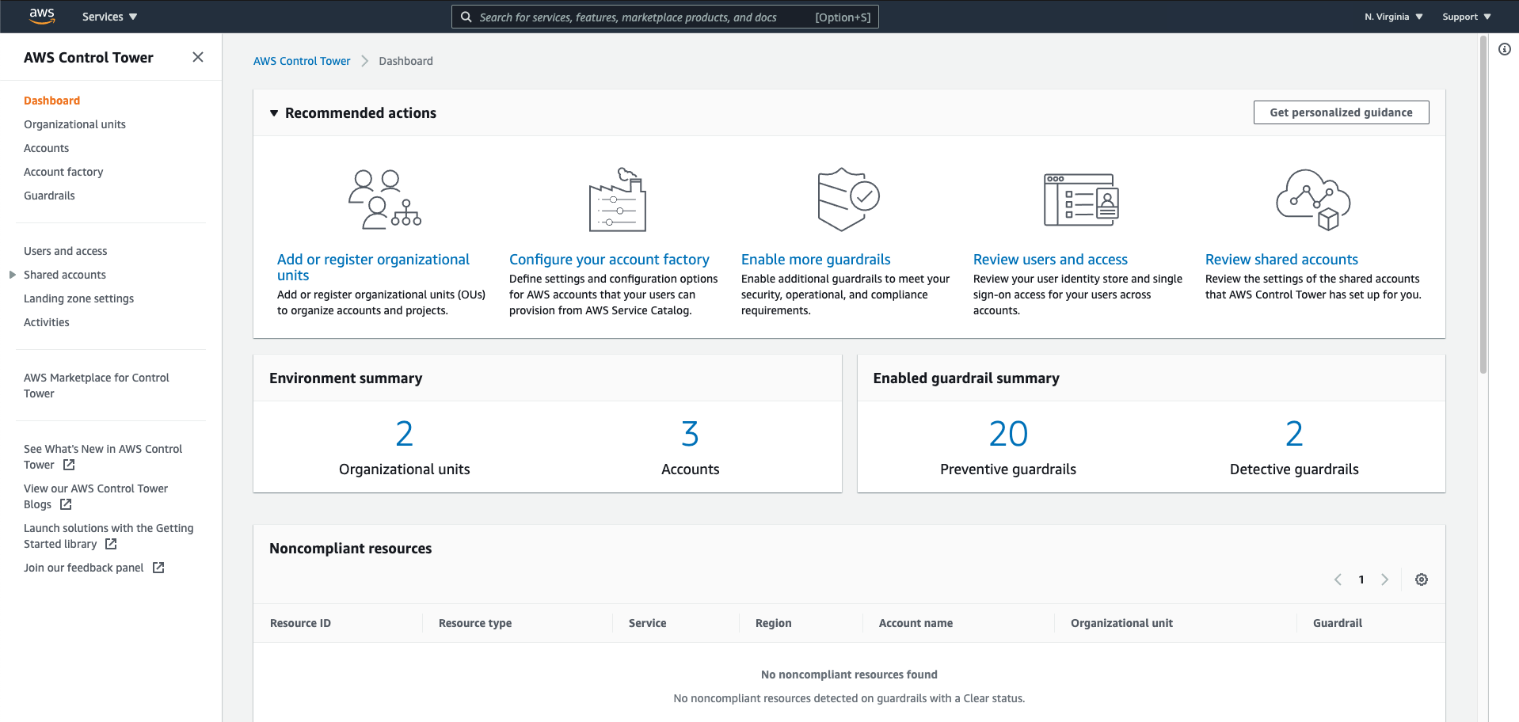Click external icon beside Getting Started library
Viewport: 1519px width, 722px height.
pos(111,544)
